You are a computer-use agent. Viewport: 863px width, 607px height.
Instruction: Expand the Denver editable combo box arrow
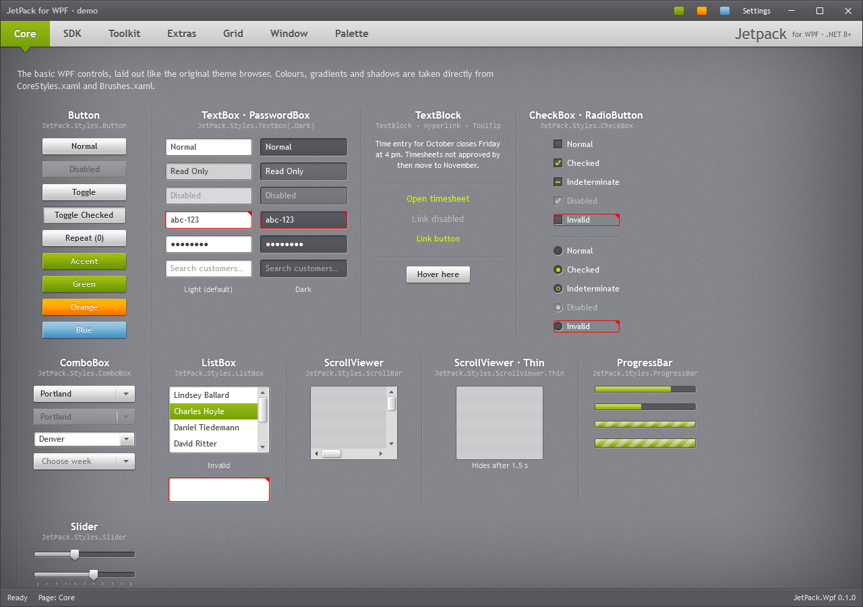coord(126,439)
